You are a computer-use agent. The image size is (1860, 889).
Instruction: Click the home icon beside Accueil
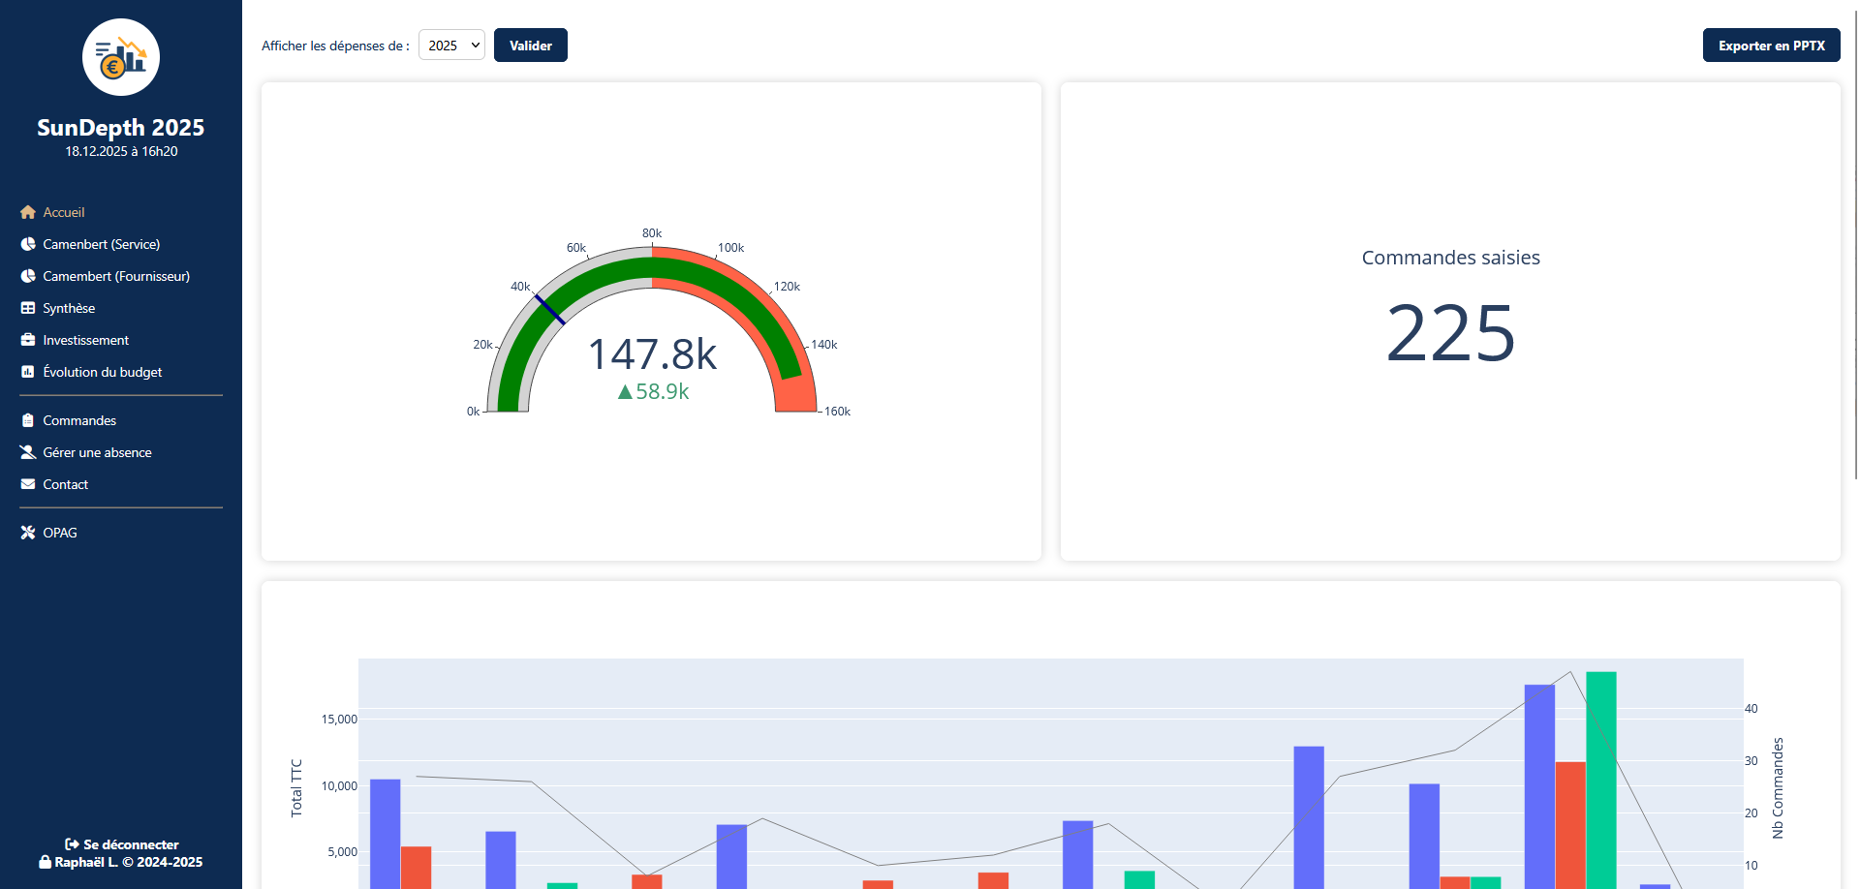(x=28, y=212)
